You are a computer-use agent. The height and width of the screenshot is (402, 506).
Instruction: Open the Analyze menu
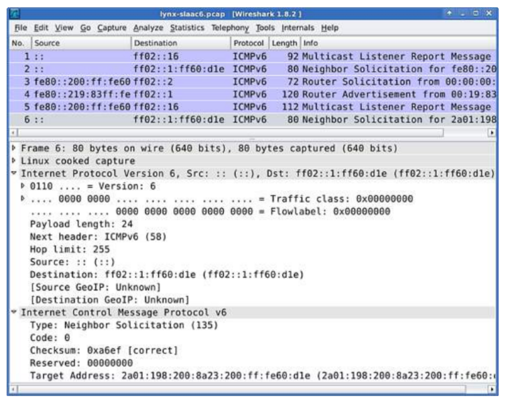147,28
